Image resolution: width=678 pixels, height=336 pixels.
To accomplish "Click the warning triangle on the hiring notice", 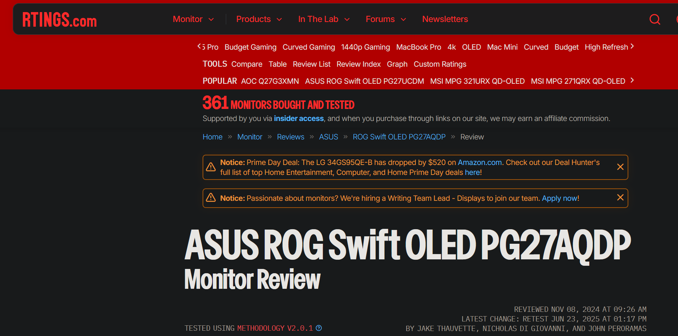I will [211, 198].
